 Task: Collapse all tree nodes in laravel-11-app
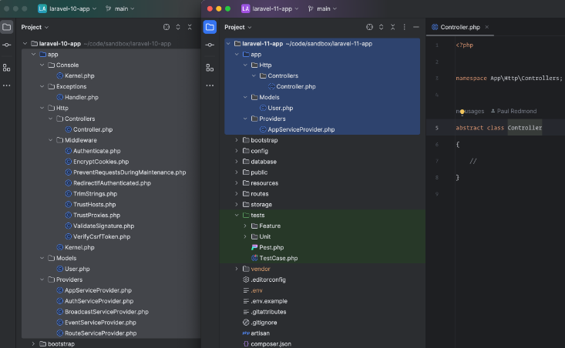[393, 27]
